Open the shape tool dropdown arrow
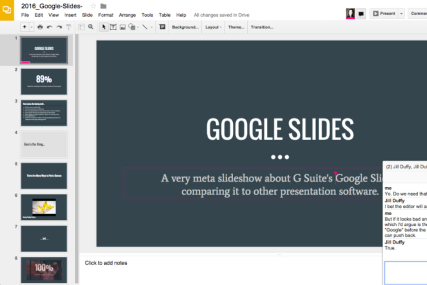 pos(137,27)
